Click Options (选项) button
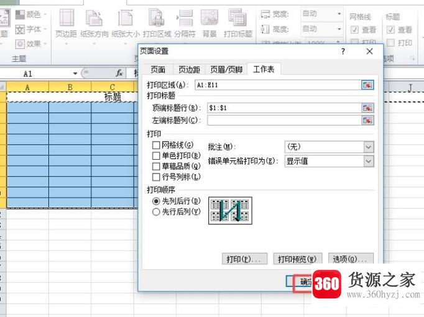This screenshot has width=424, height=317. (351, 259)
